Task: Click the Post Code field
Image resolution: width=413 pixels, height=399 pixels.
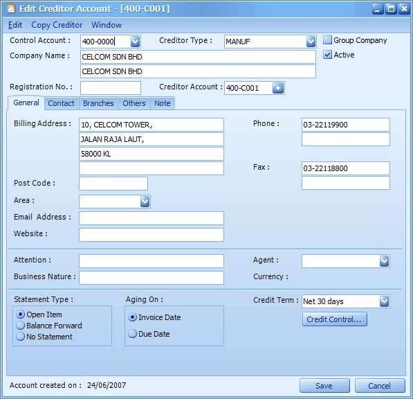Action: (x=113, y=184)
